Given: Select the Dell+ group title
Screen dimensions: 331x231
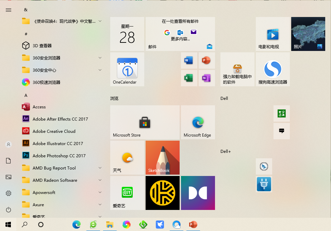Looking at the screenshot, I should [x=226, y=151].
